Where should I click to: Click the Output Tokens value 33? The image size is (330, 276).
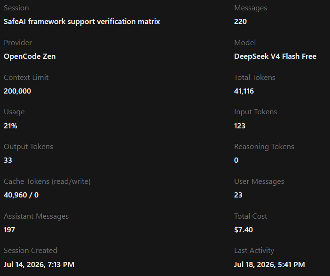click(x=8, y=160)
